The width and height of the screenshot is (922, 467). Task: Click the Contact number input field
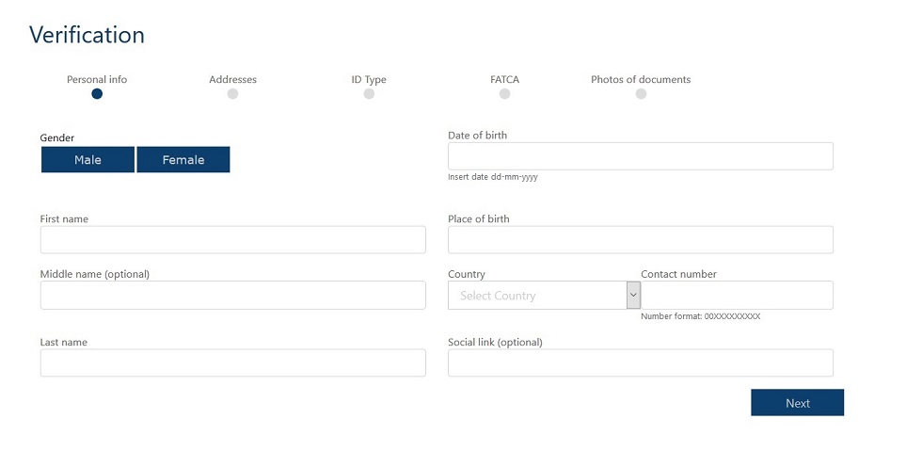[x=738, y=296]
